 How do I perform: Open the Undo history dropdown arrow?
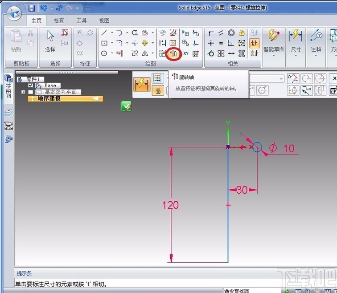tap(51, 8)
